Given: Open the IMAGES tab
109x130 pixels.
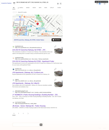Looking at the screenshot, I should coord(28,8).
